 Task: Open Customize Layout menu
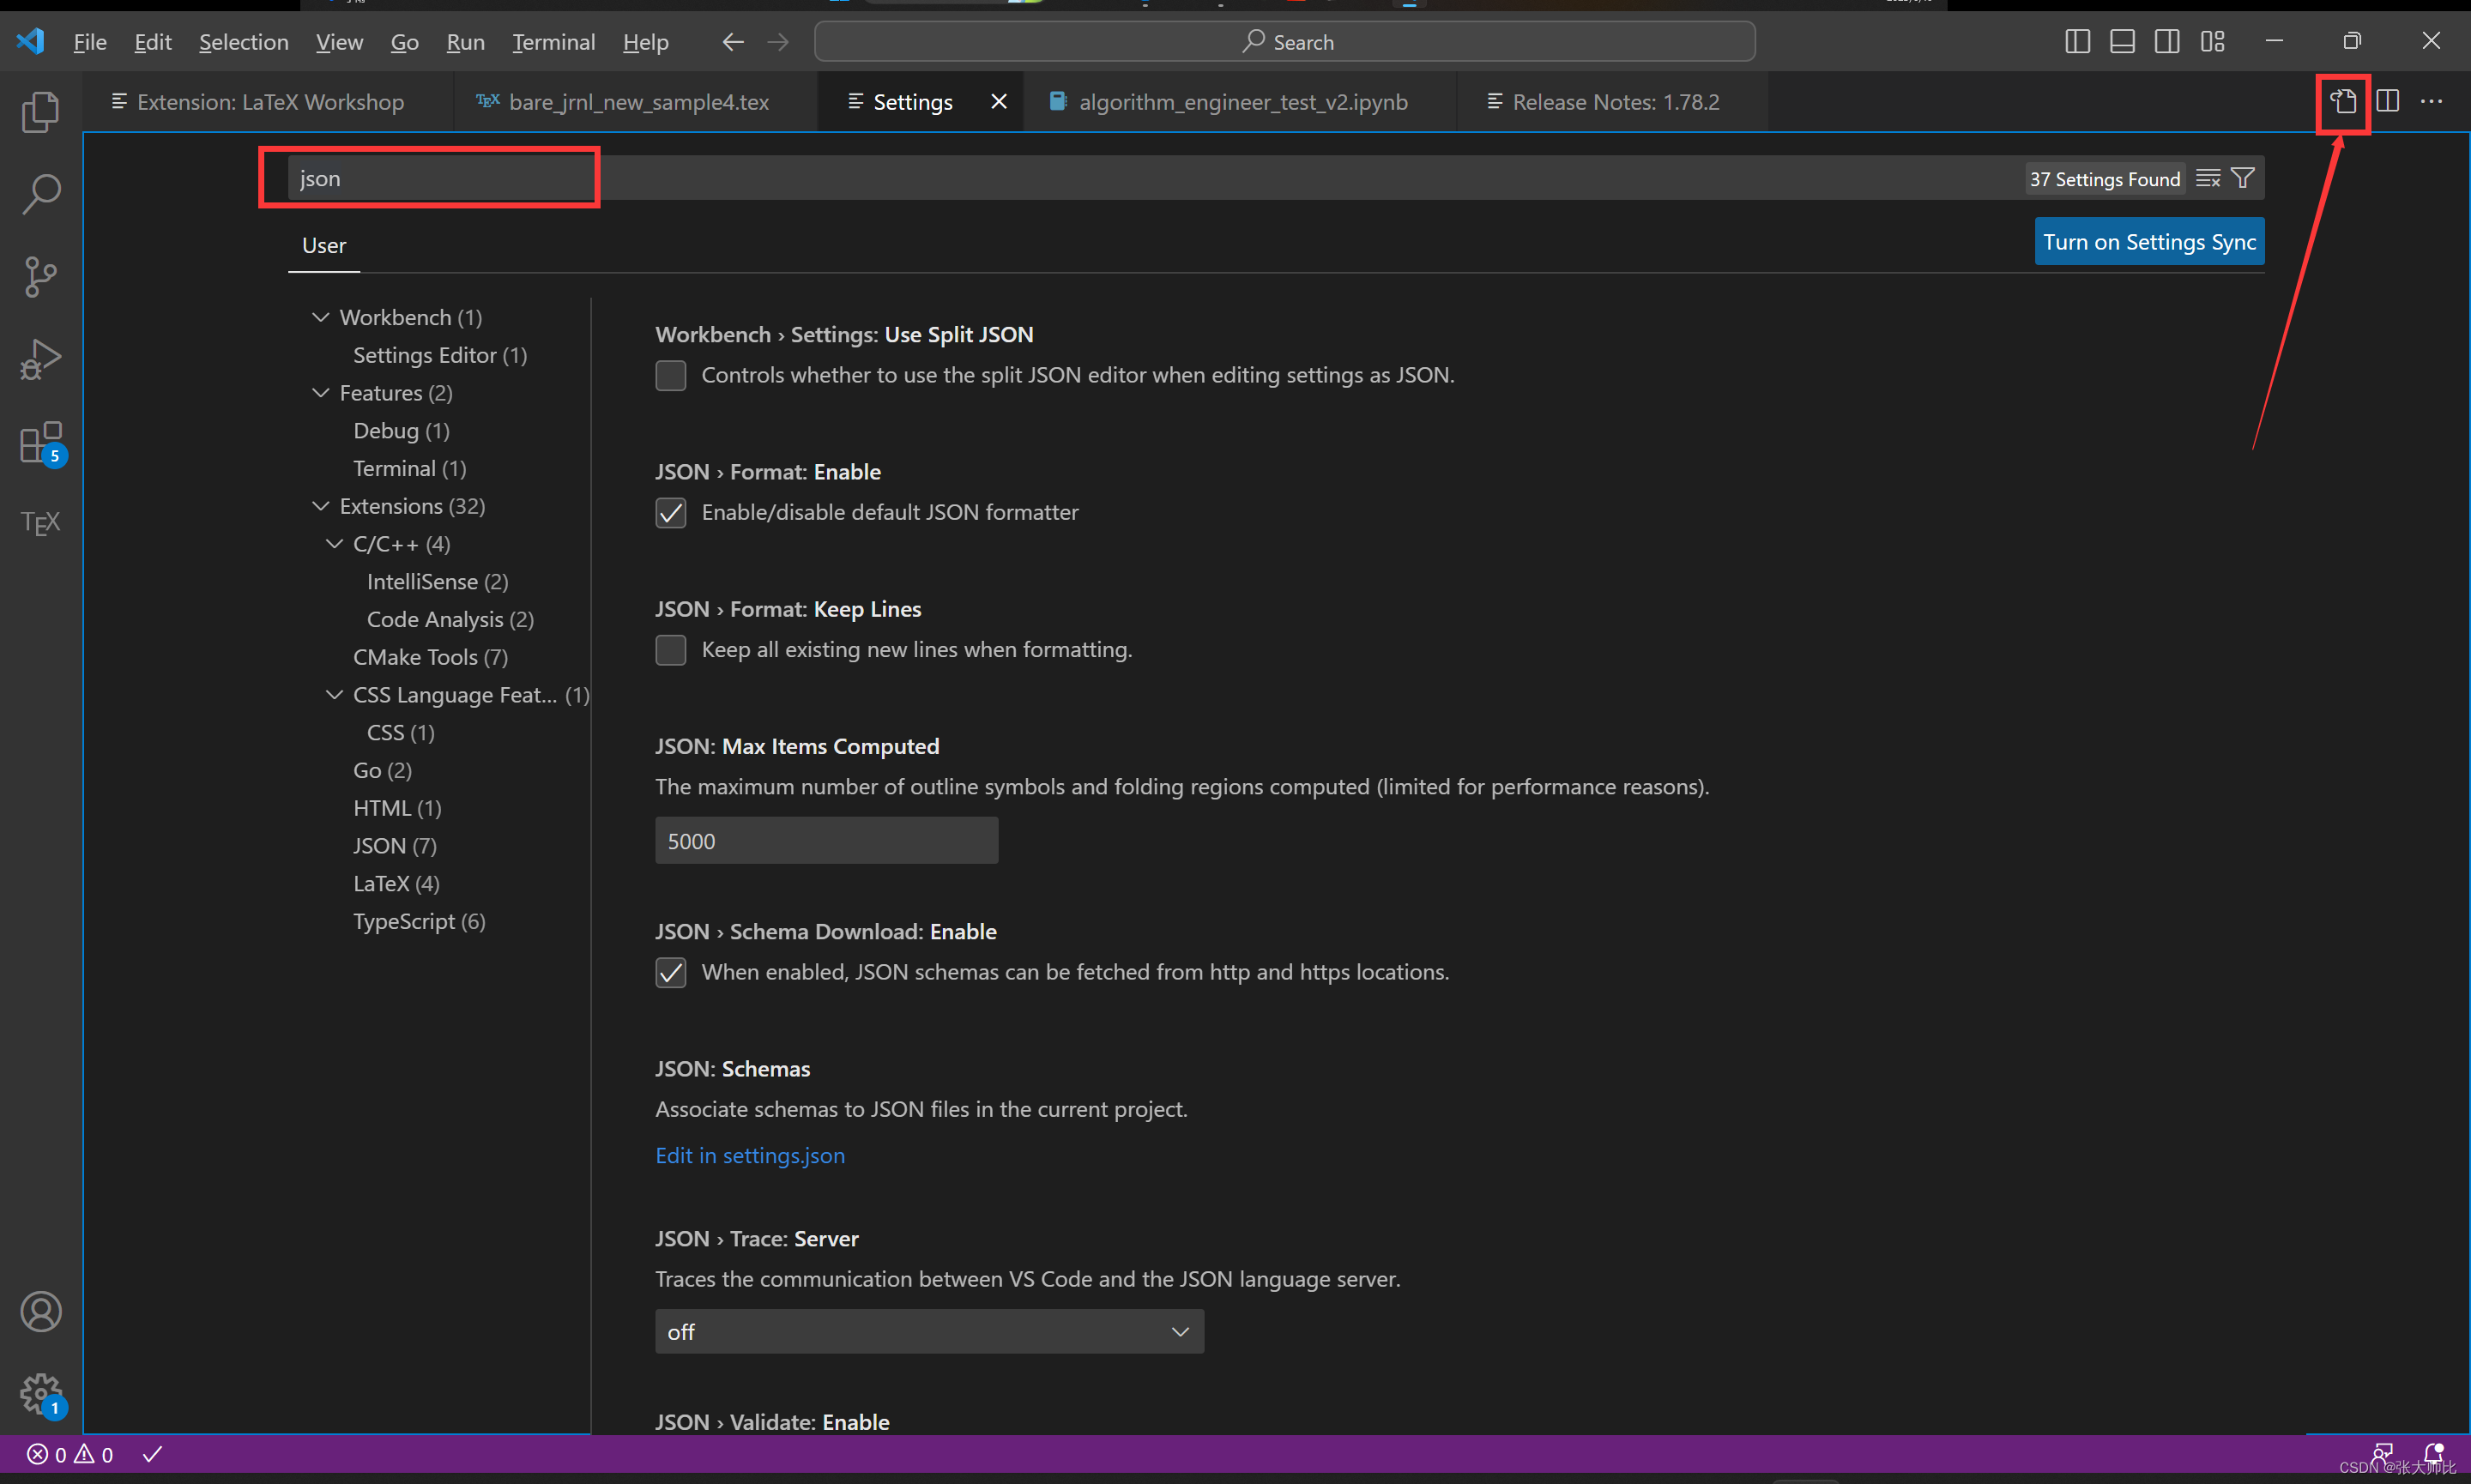click(x=2212, y=42)
